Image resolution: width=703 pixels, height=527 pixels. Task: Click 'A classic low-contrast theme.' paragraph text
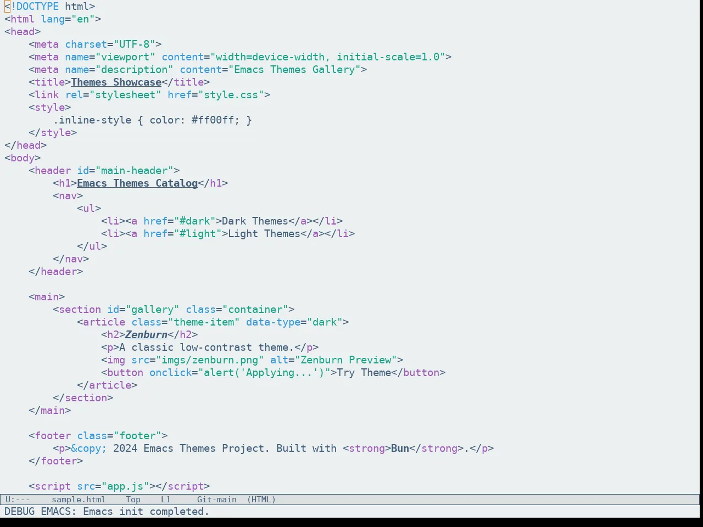pyautogui.click(x=207, y=347)
